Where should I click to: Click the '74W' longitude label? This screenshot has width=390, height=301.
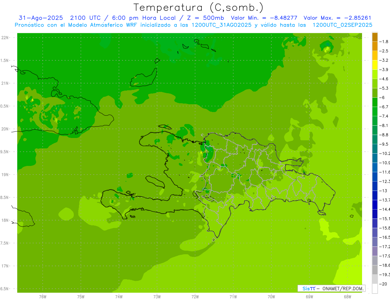coord(119,297)
